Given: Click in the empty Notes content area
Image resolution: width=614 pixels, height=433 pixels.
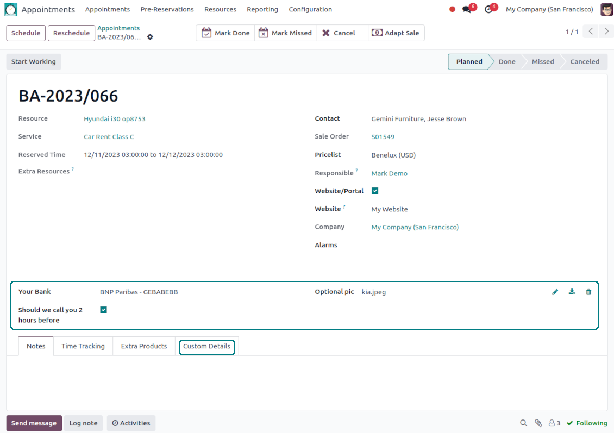Looking at the screenshot, I should click(306, 382).
